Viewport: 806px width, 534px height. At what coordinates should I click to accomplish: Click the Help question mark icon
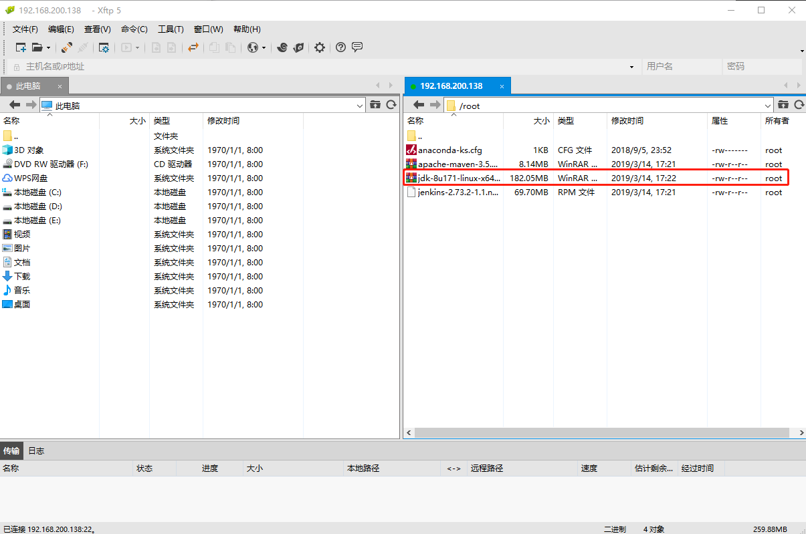click(x=341, y=47)
